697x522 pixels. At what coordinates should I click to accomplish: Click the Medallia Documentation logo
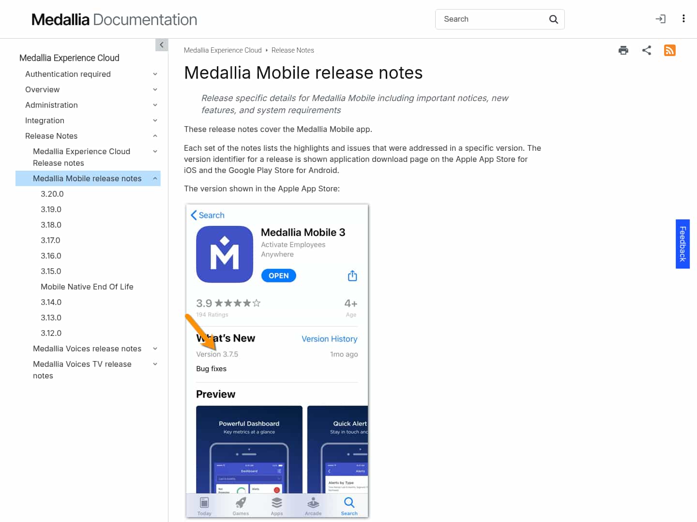coord(114,19)
